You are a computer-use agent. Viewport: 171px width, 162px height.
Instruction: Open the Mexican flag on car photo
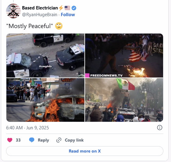point(124,100)
